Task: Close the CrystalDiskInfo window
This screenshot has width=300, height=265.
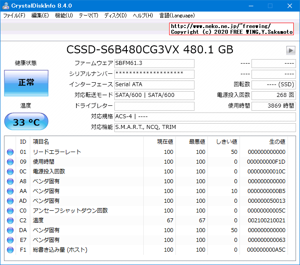Action: coord(290,6)
